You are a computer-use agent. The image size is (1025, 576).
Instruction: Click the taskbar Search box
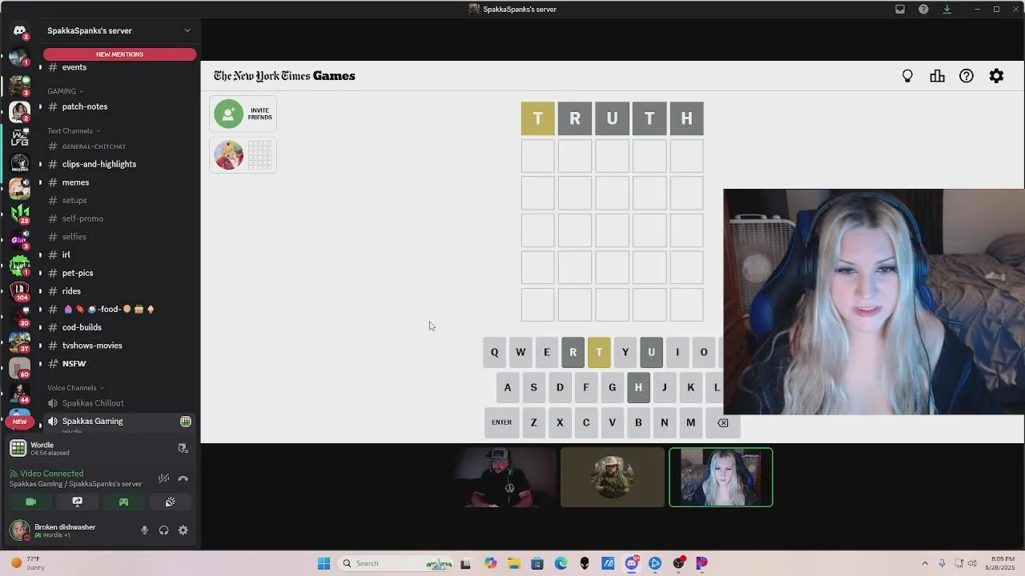point(396,563)
